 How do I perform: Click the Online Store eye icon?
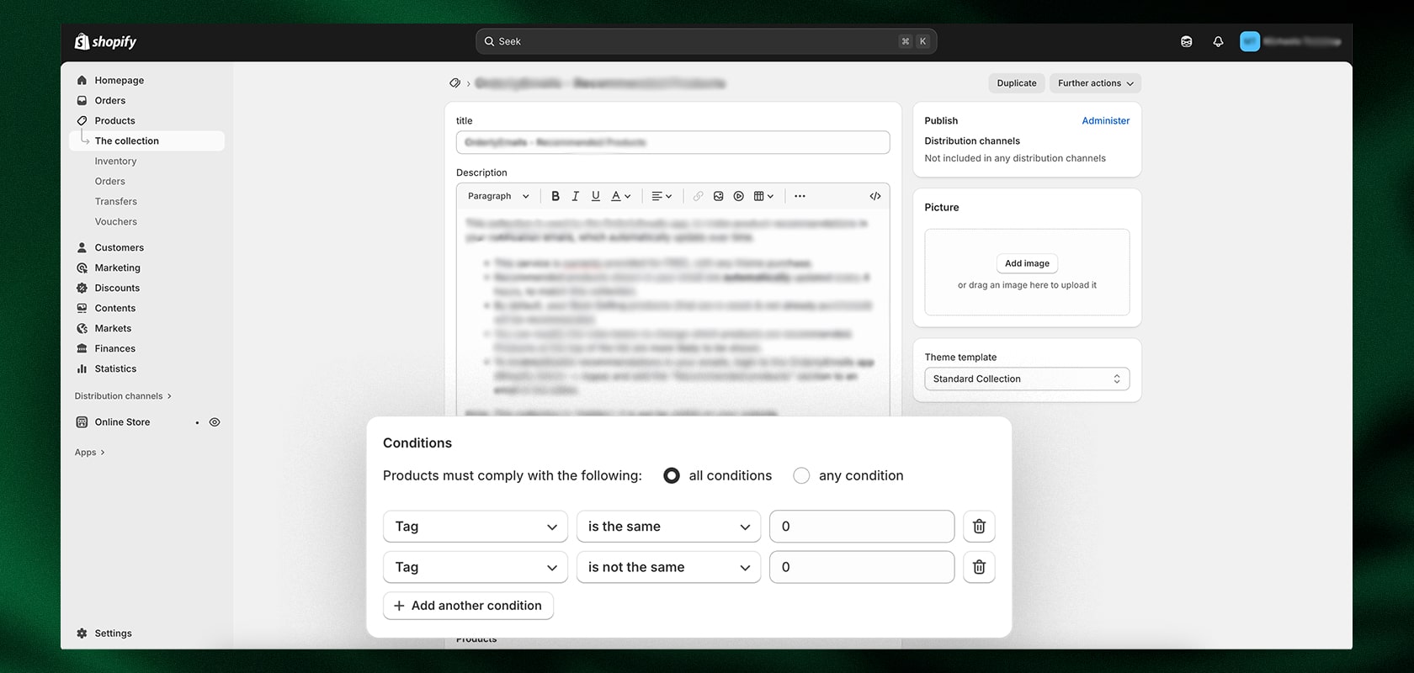coord(215,422)
